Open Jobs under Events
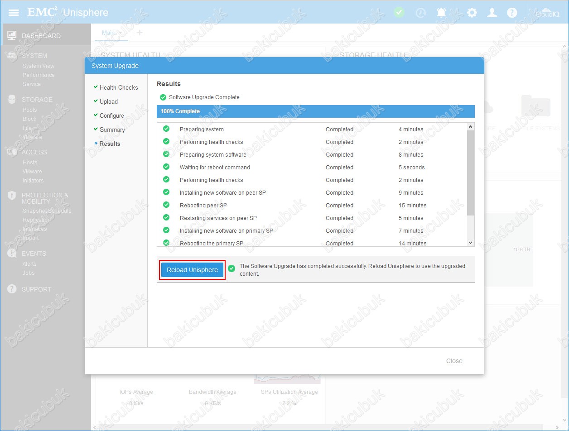Image resolution: width=569 pixels, height=431 pixels. point(29,273)
